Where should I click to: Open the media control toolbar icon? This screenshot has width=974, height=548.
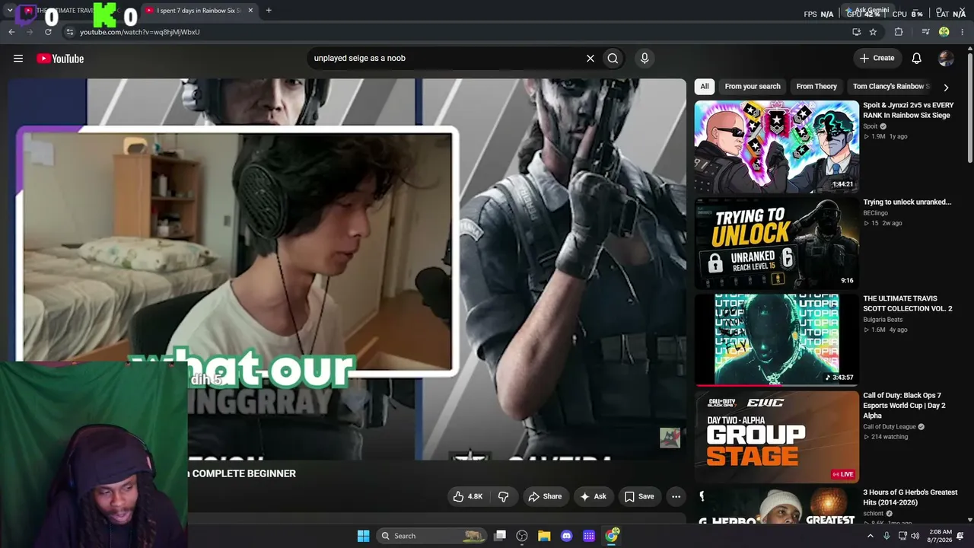pos(925,32)
